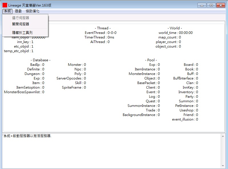Click 'object_count : 0' text
The height and width of the screenshot is (169, 228).
click(168, 46)
